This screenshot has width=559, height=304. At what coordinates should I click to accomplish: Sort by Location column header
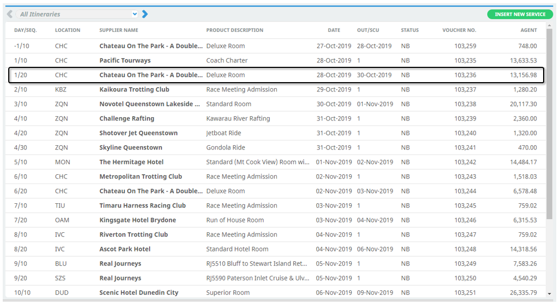pyautogui.click(x=67, y=30)
